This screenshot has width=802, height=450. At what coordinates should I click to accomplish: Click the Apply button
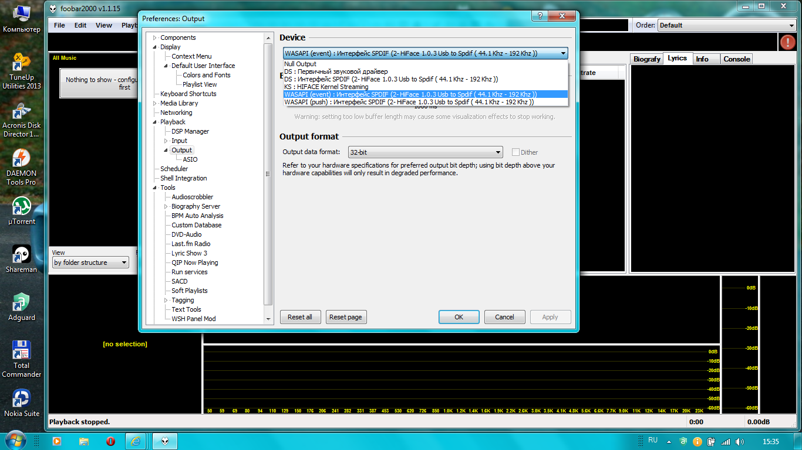(550, 317)
